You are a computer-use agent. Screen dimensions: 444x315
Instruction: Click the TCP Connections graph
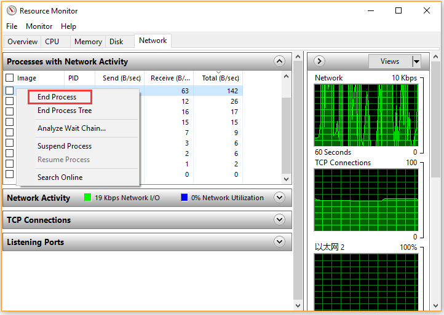tap(366, 200)
